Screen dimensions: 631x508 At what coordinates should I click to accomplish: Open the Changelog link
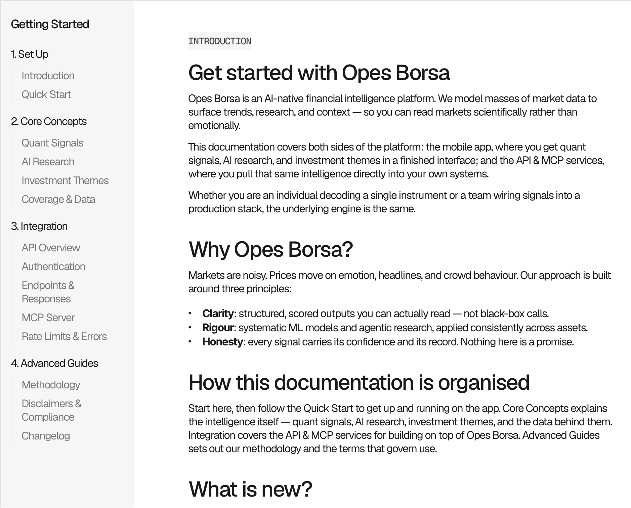[46, 436]
